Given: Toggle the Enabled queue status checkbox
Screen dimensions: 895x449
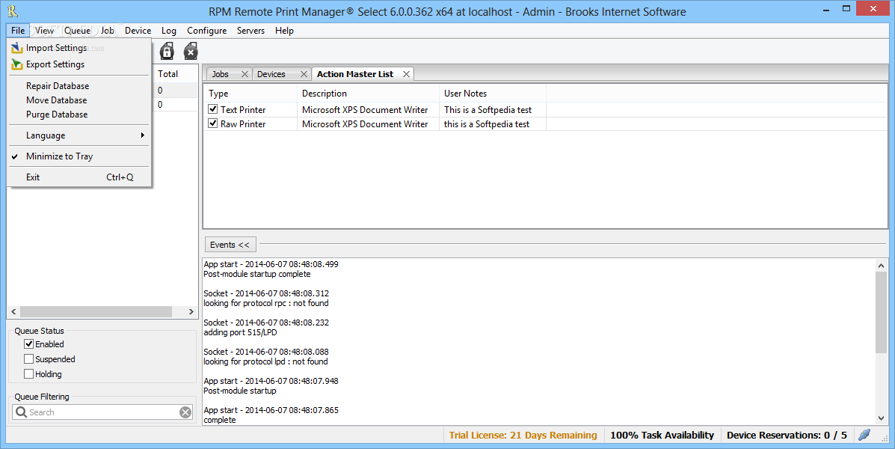Looking at the screenshot, I should [x=28, y=344].
